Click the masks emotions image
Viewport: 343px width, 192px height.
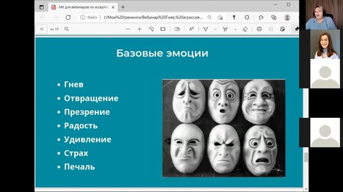coord(224,128)
